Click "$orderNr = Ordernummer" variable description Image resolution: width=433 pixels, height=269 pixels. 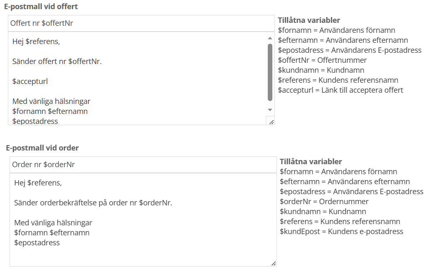(x=324, y=202)
